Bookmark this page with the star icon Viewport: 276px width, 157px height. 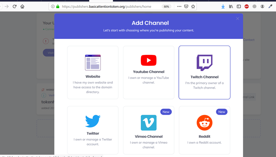click(x=193, y=7)
